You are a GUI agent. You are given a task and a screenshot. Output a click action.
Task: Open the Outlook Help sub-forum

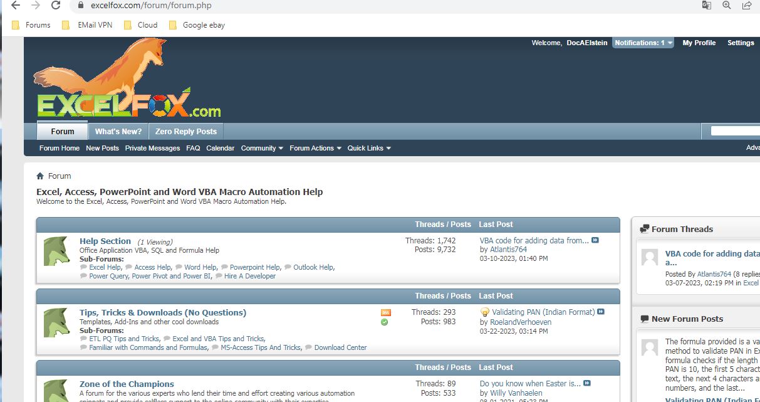coord(314,267)
